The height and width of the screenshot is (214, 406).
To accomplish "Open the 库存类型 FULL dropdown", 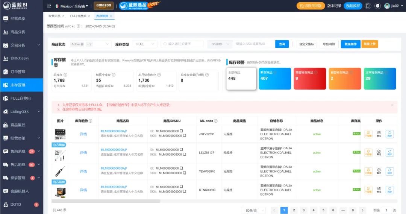I will 145,44.
